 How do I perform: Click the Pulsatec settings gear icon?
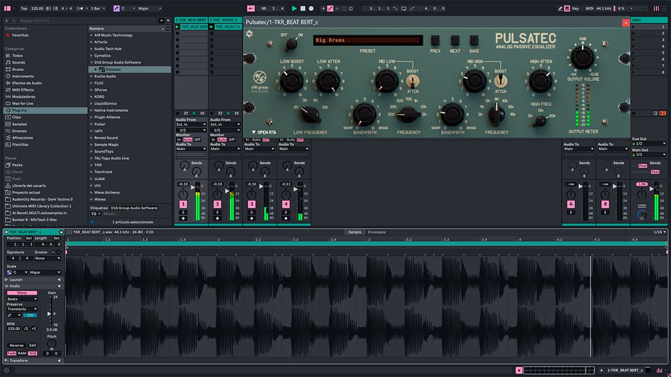click(249, 34)
